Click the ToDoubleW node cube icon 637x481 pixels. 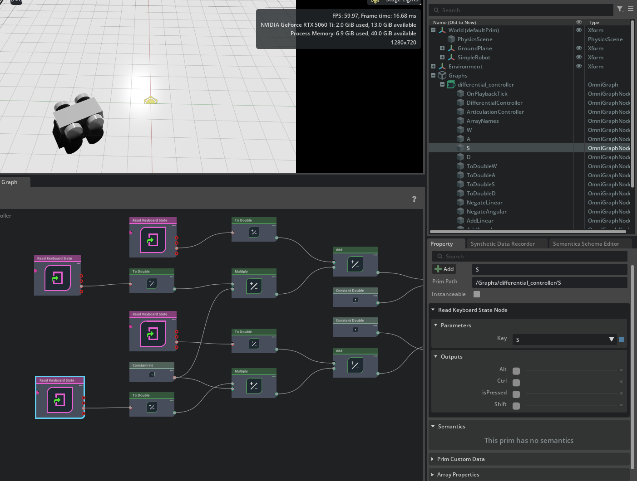(460, 166)
